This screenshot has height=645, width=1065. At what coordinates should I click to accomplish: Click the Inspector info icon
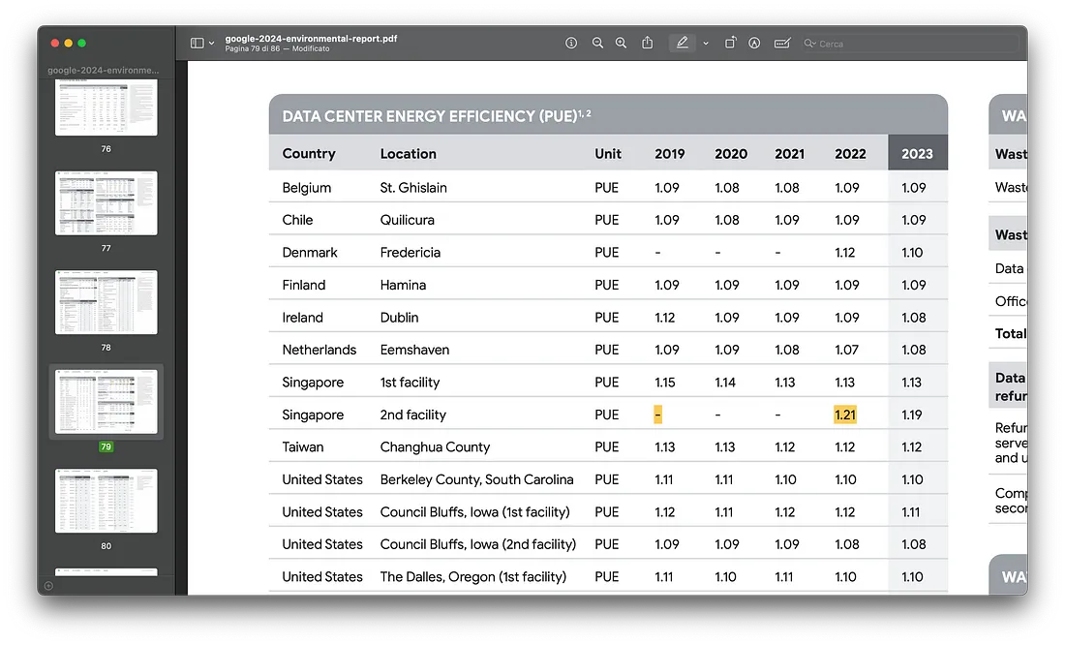[x=571, y=43]
